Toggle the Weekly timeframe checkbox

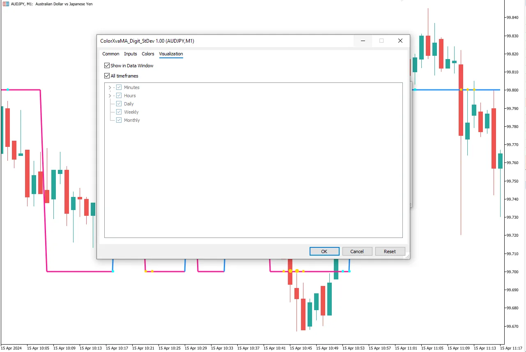119,112
